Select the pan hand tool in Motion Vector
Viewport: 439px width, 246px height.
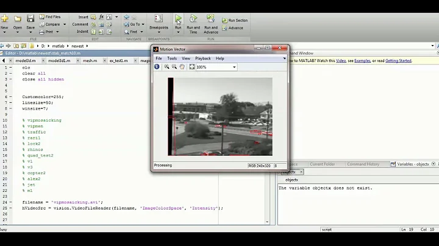click(182, 67)
